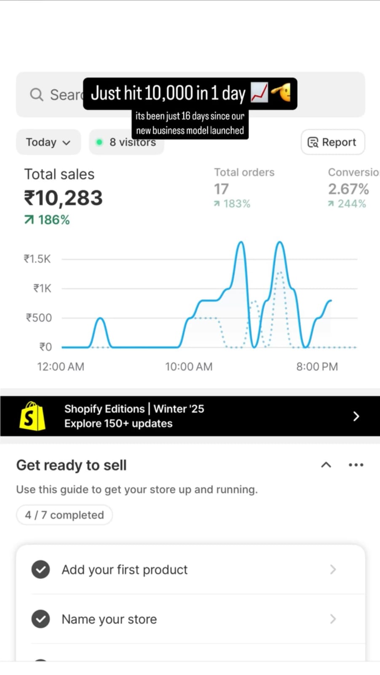Screen dimensions: 380x675
Task: Click the 8 visitors live indicator
Action: (x=126, y=142)
